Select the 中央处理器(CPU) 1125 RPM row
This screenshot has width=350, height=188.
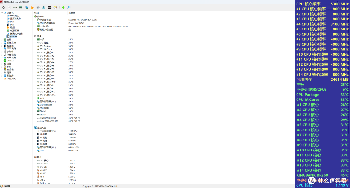57,131
